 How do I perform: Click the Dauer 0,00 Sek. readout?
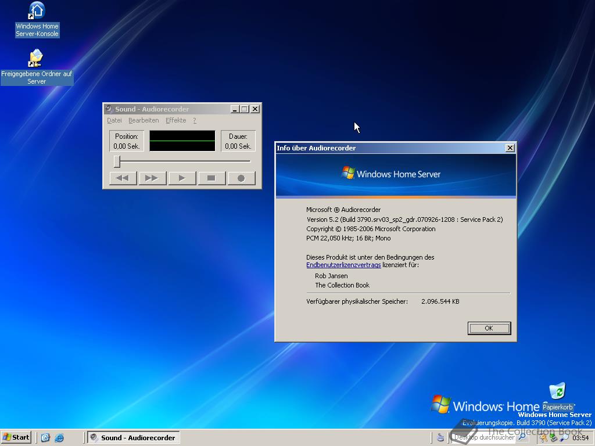pyautogui.click(x=238, y=141)
